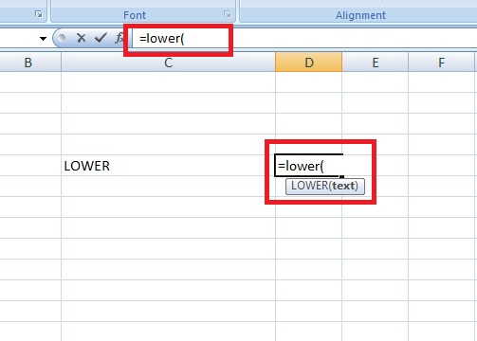
Task: Select column C header
Action: point(168,63)
